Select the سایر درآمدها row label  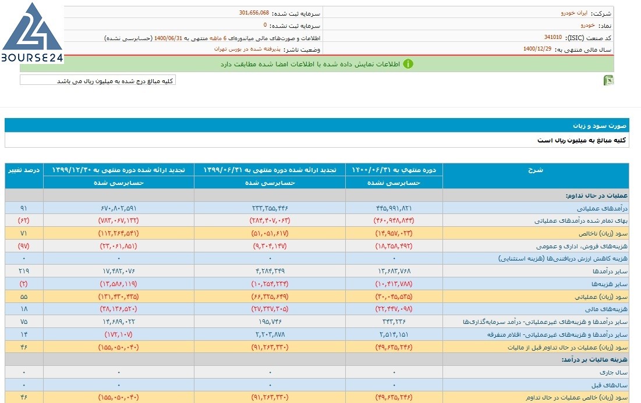pyautogui.click(x=610, y=271)
